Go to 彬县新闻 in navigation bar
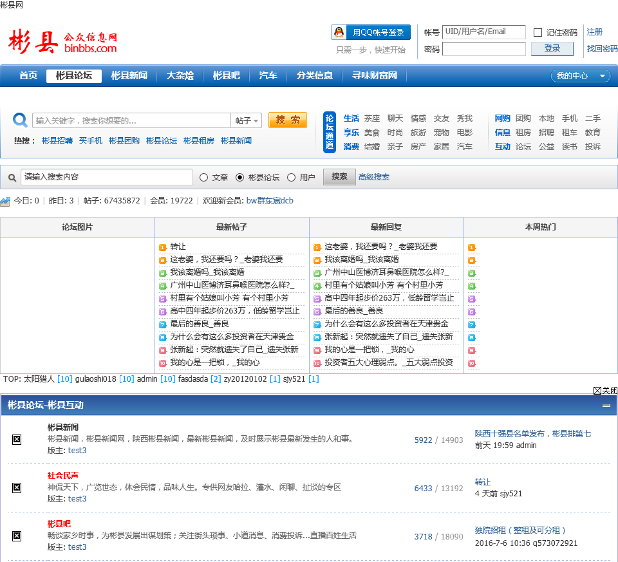Screen dimensions: 618x562 coord(129,76)
